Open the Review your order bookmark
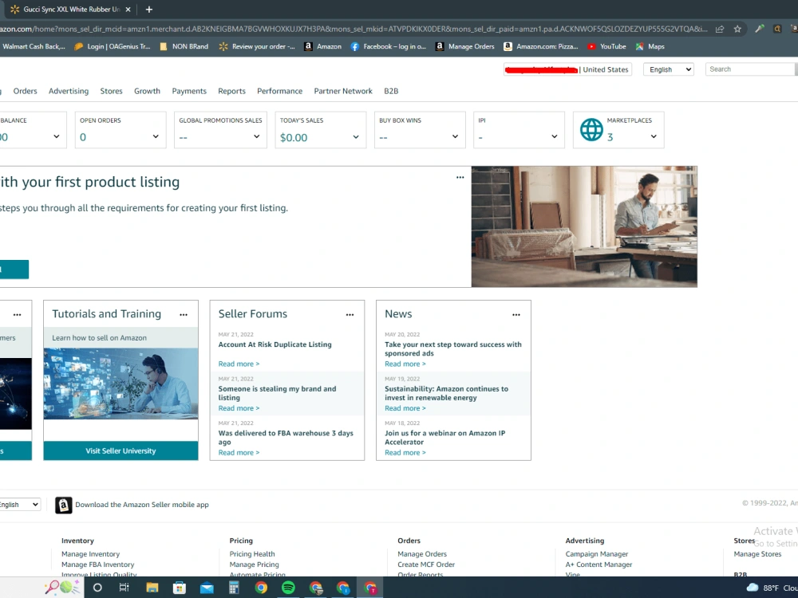This screenshot has width=798, height=598. click(x=257, y=46)
